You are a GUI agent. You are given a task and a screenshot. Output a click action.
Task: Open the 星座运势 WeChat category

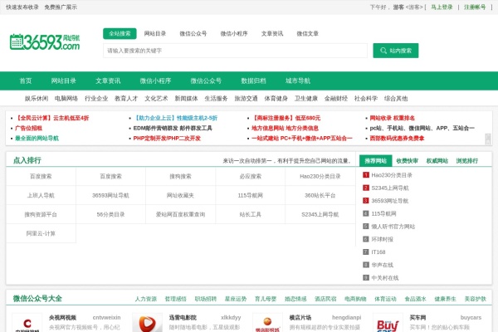(236, 299)
